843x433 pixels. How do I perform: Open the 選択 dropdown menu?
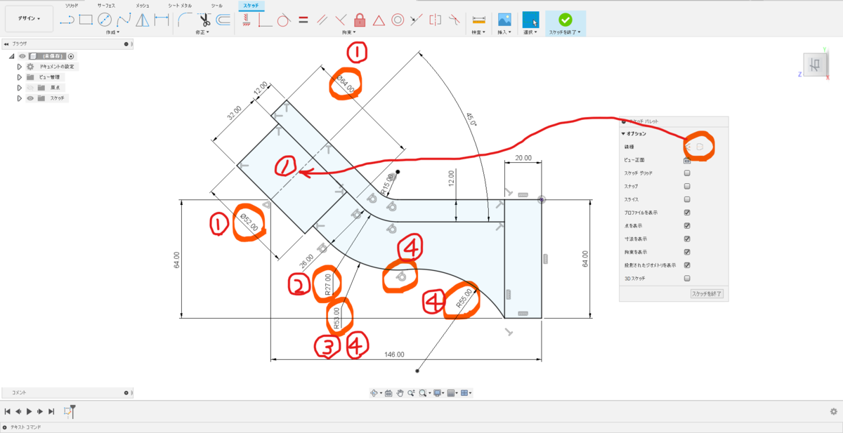tap(531, 32)
